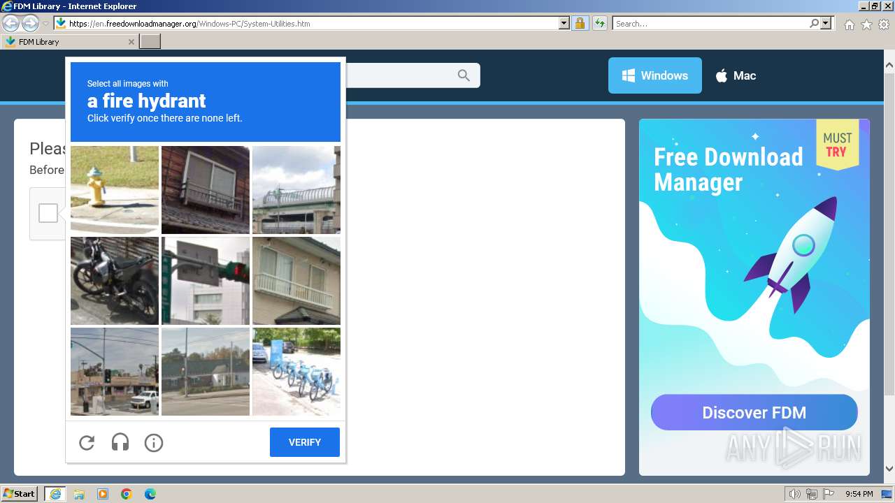
Task: Switch to the Windows platform tab
Action: [x=655, y=75]
